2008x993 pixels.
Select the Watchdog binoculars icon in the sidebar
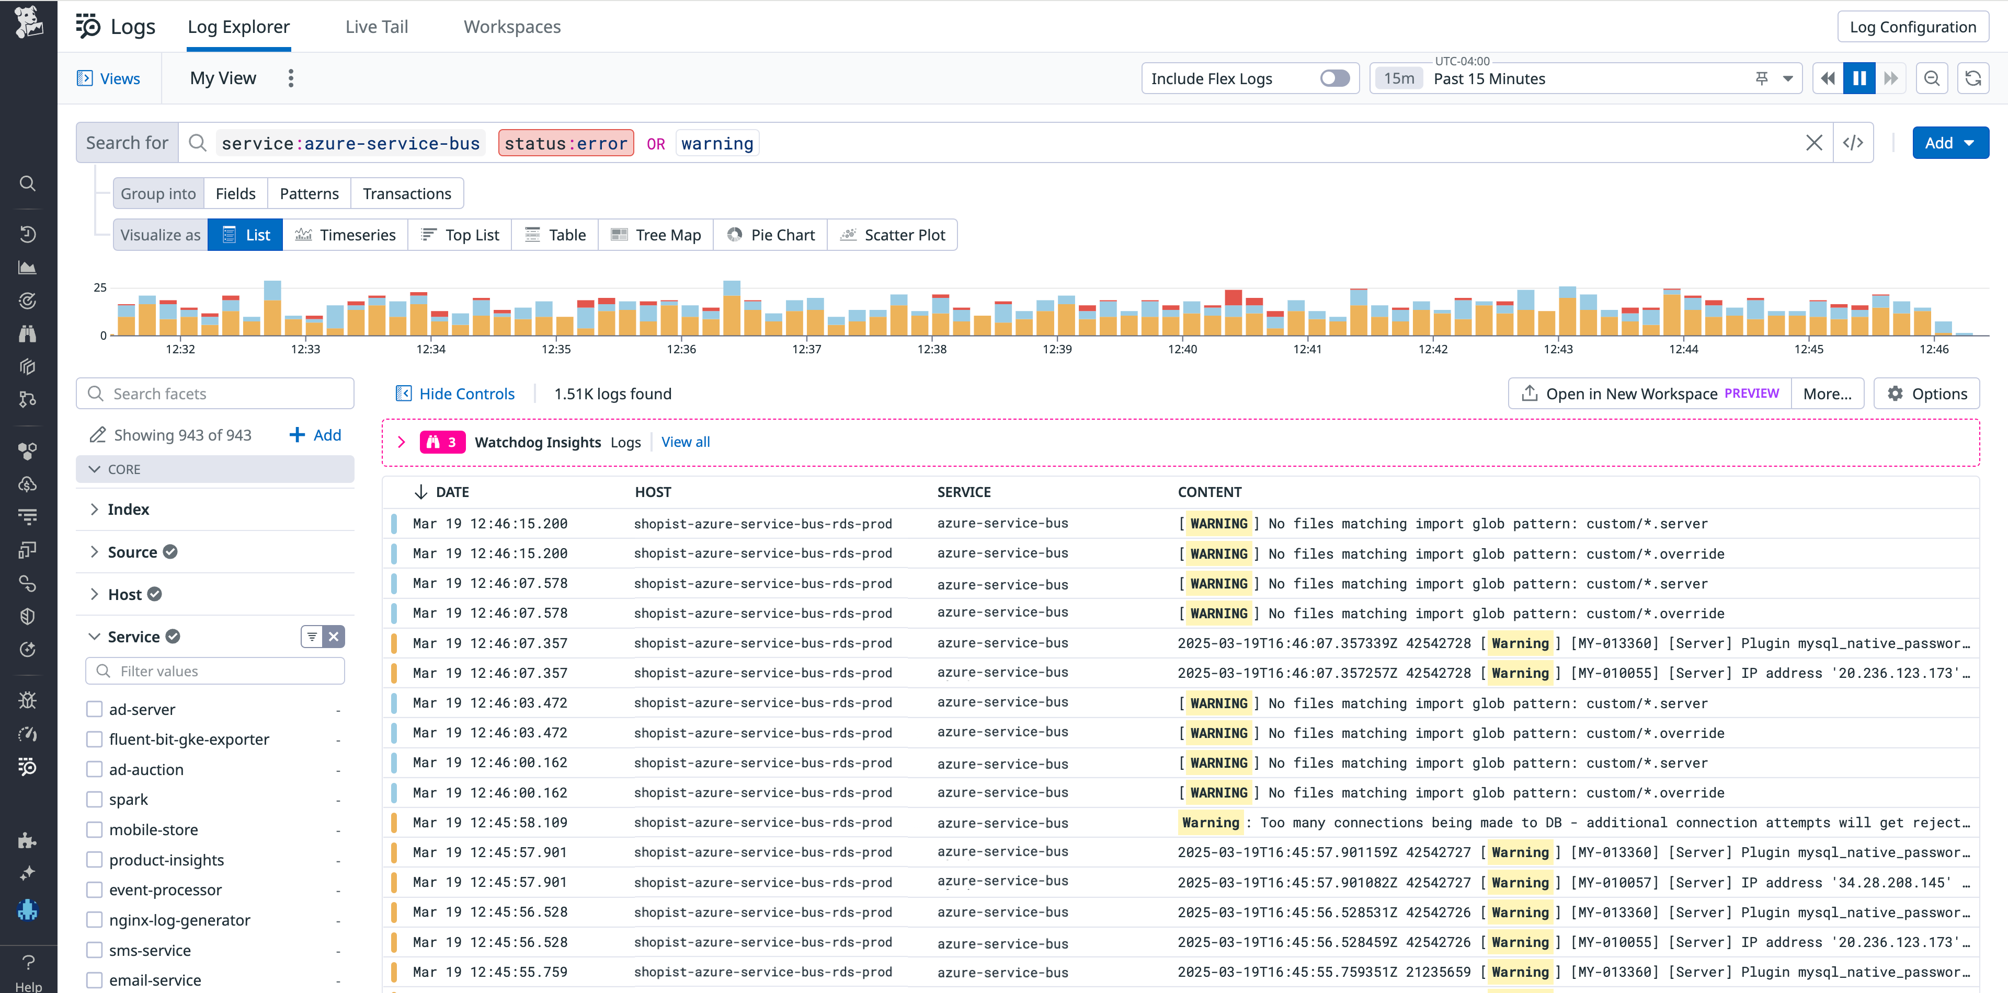point(28,334)
